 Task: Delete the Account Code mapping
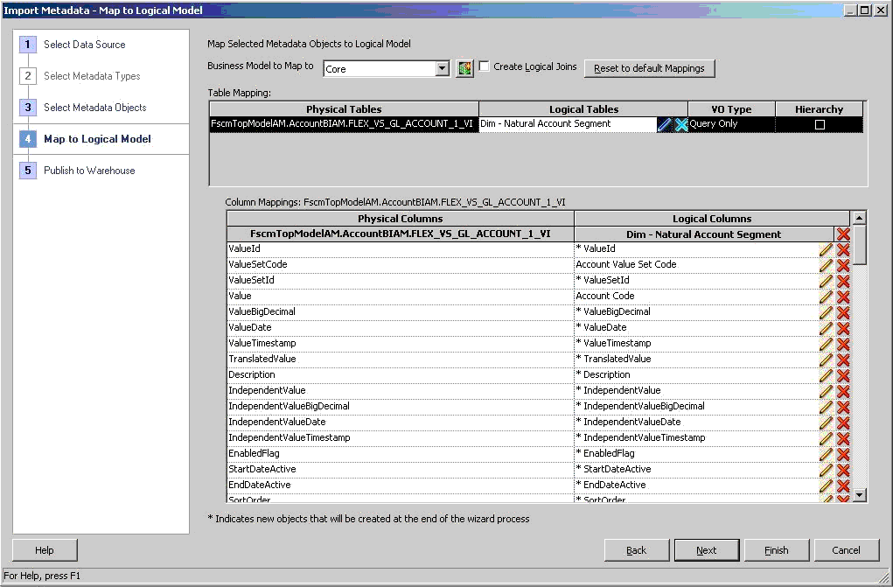843,297
